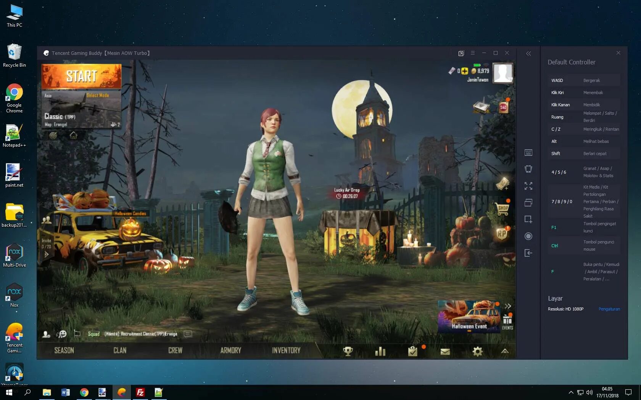This screenshot has height=400, width=641.
Task: Expand the events arrow next to Halloween banner
Action: pyautogui.click(x=508, y=306)
